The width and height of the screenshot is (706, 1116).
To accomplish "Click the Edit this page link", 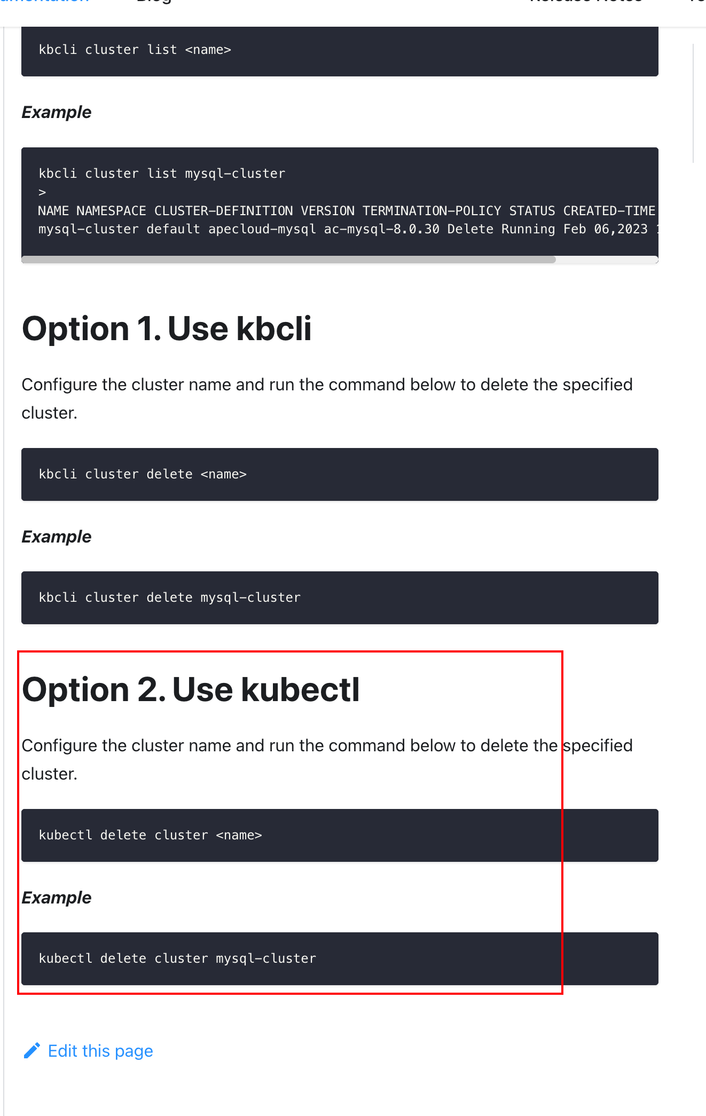I will (100, 1051).
